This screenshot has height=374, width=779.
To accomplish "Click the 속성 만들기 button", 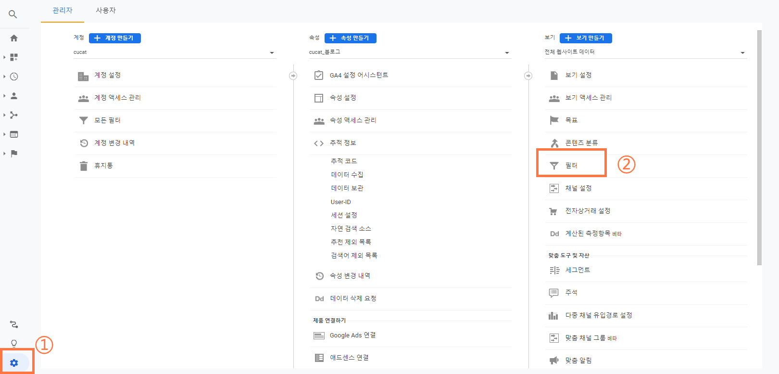I will (x=351, y=38).
